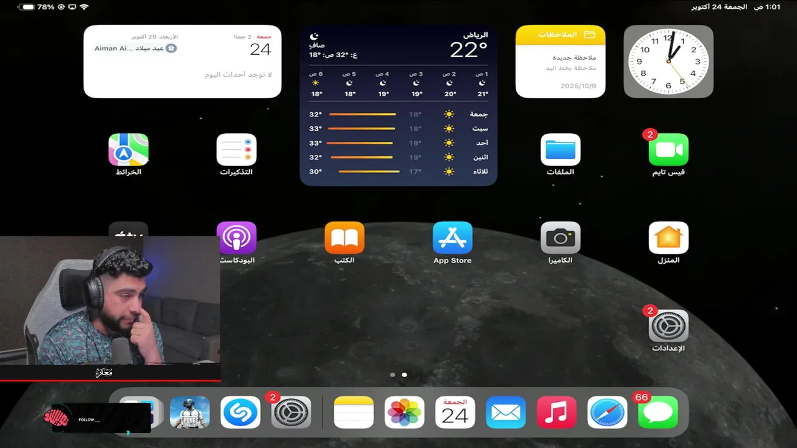Open the Camera app (الكاميرا)
Viewport: 797px width, 448px height.
[x=560, y=238]
